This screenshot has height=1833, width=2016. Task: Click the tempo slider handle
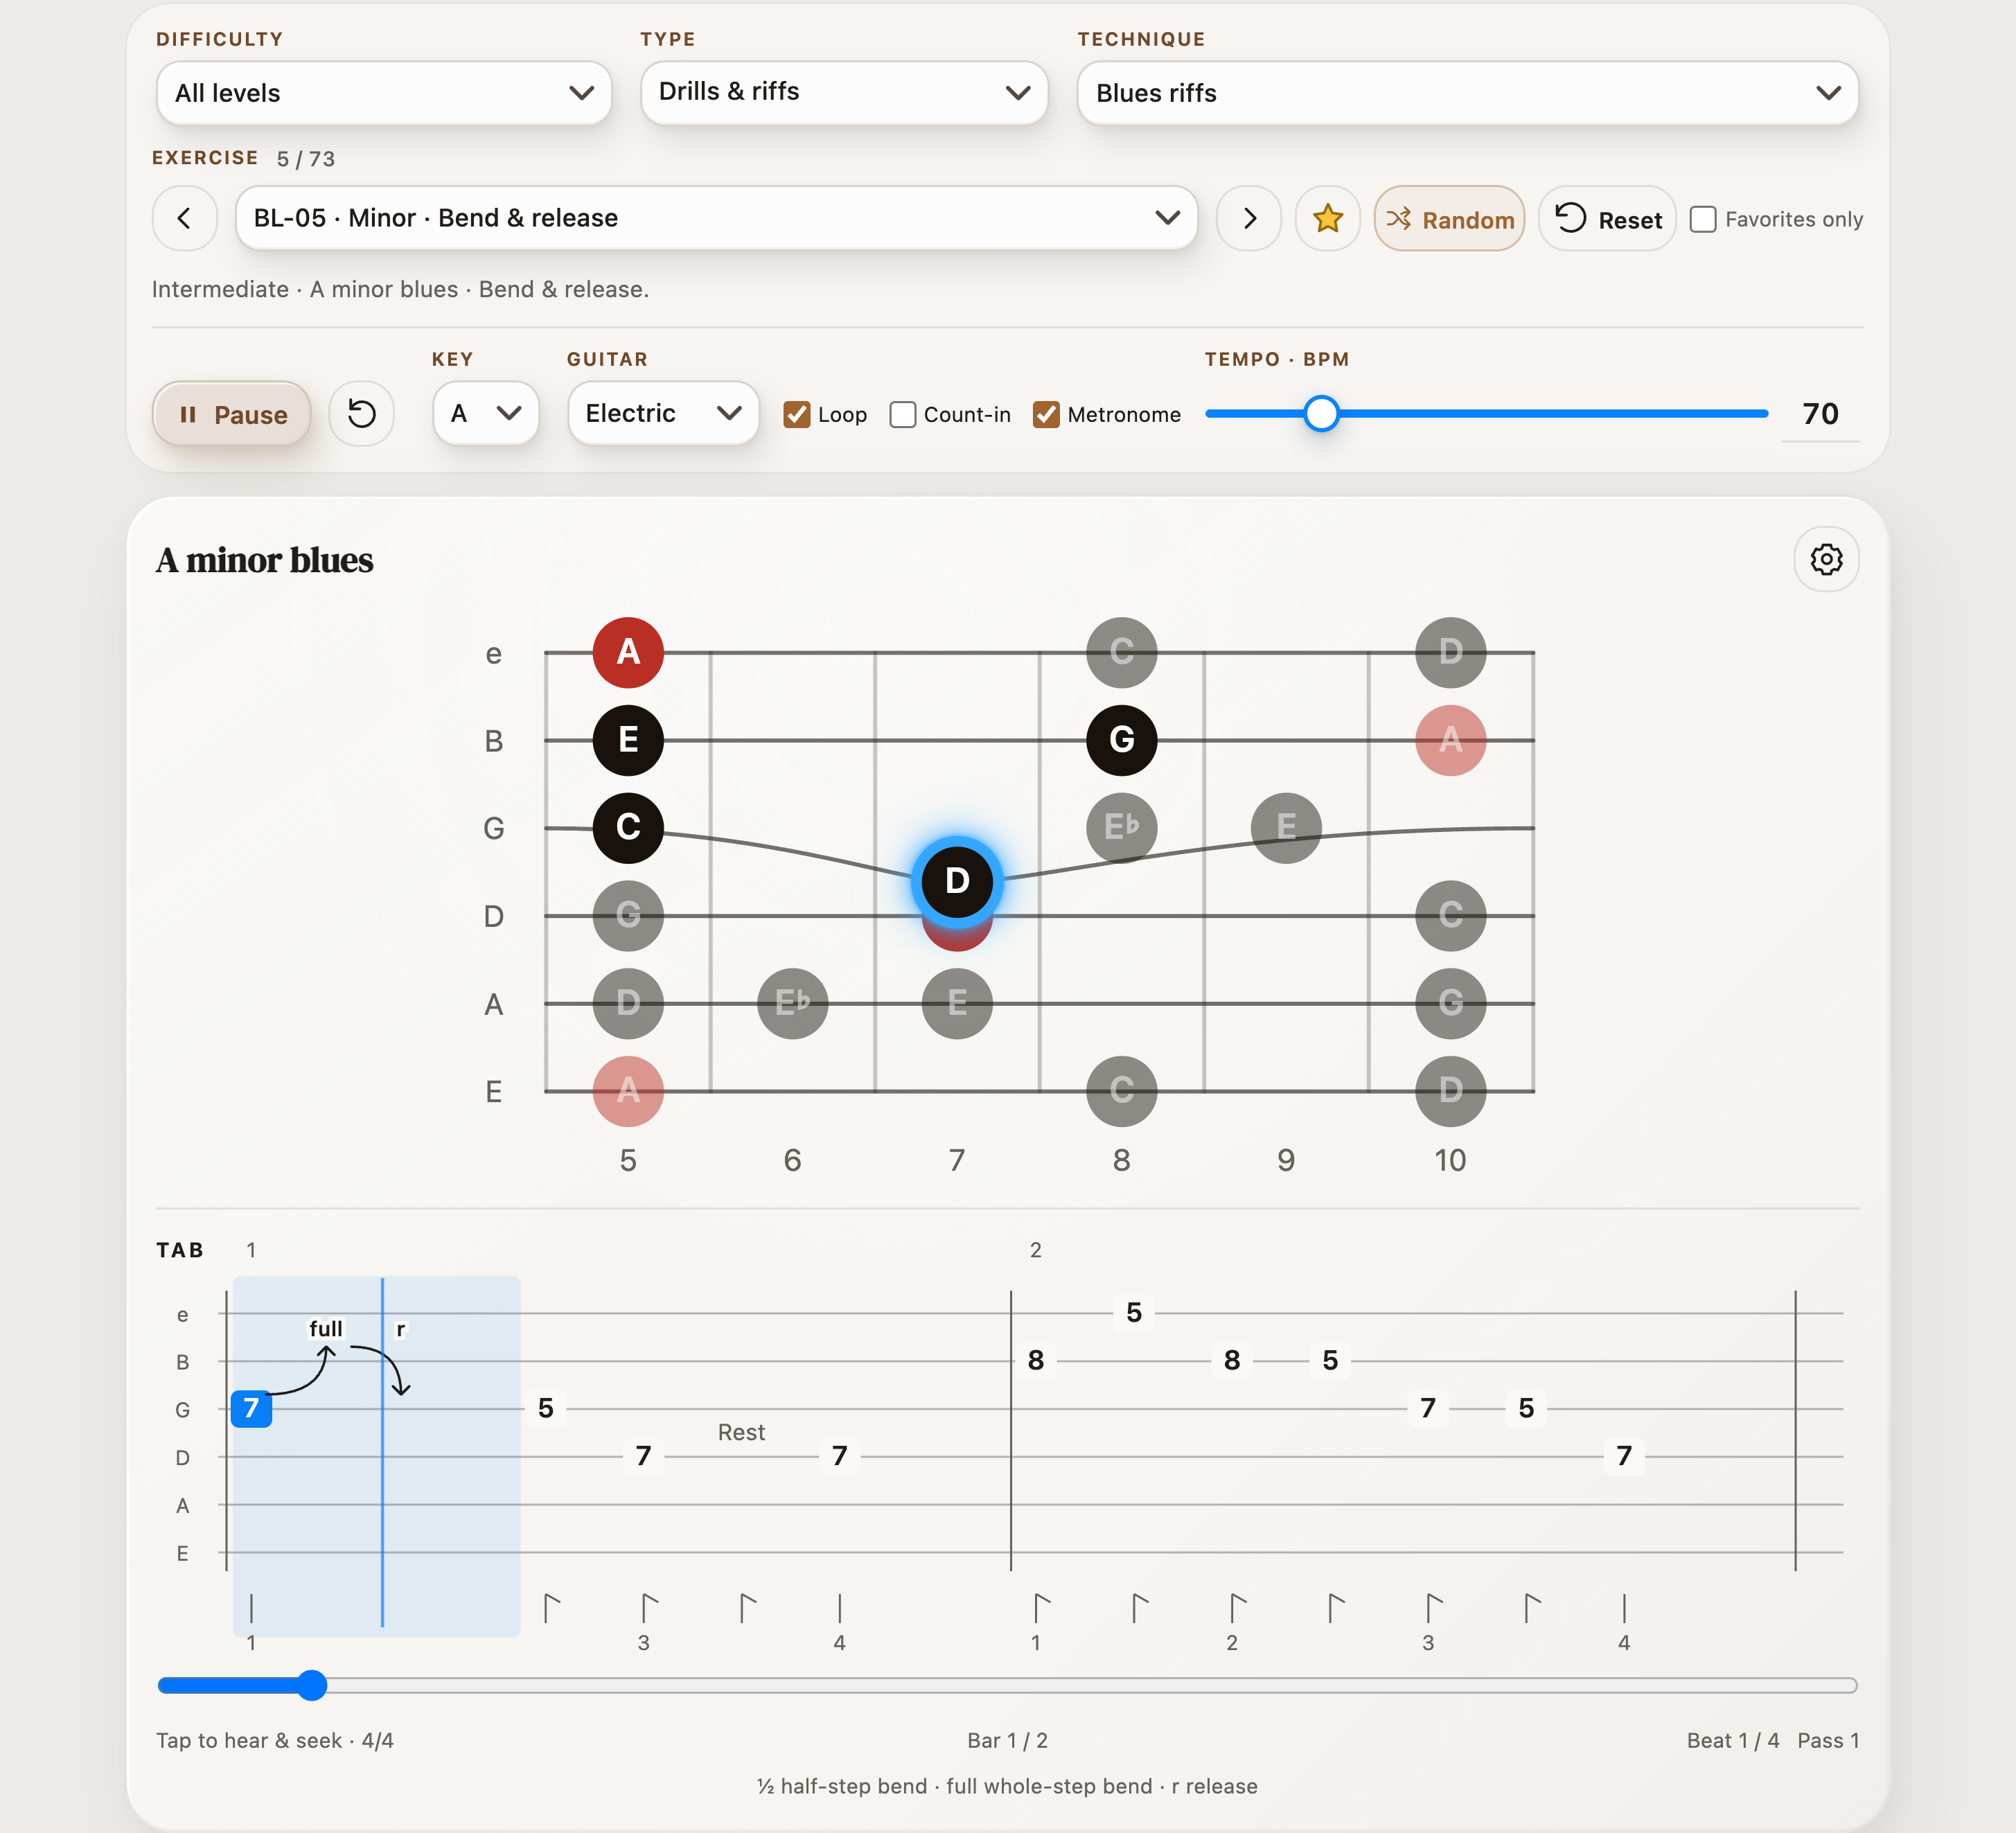pos(1321,413)
